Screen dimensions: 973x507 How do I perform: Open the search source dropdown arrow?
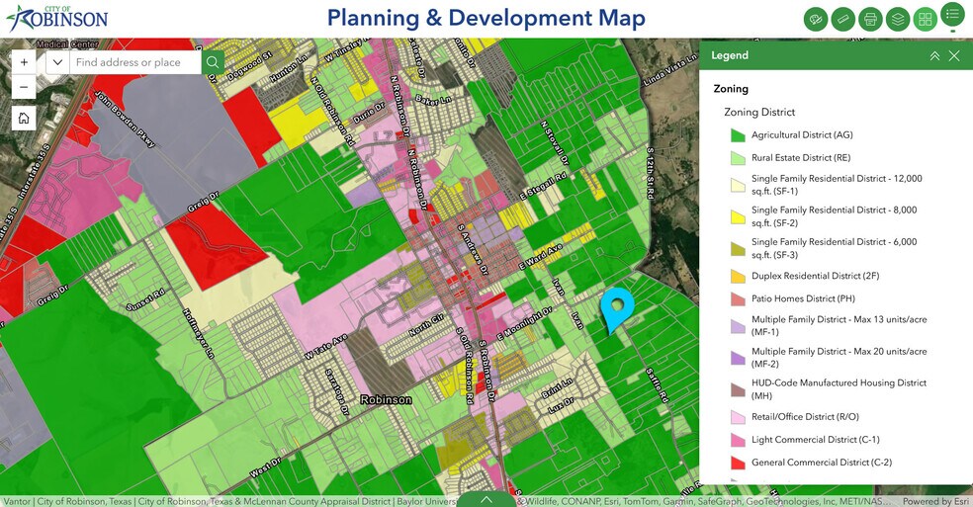point(56,62)
